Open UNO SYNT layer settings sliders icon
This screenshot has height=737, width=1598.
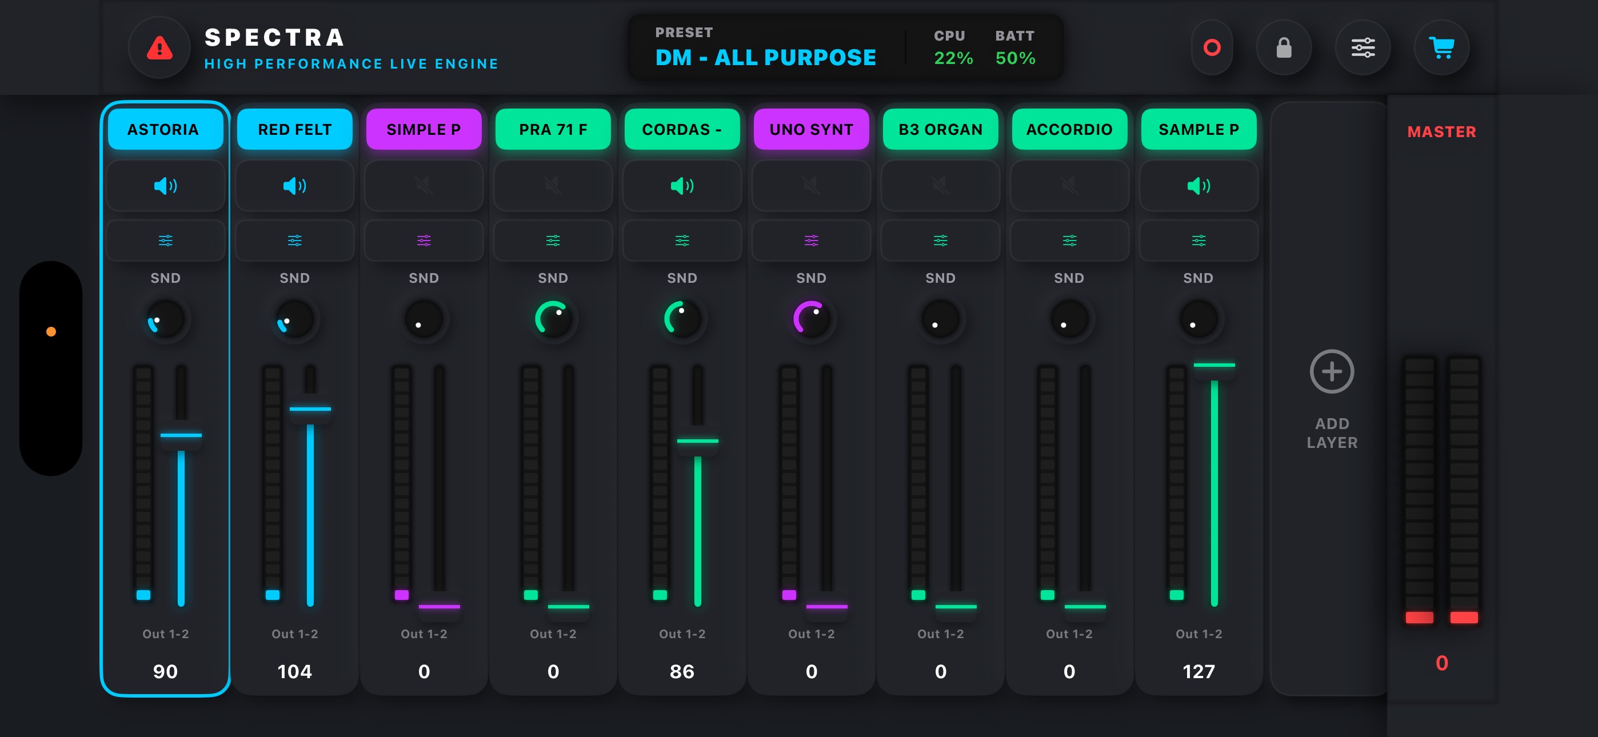(x=812, y=241)
